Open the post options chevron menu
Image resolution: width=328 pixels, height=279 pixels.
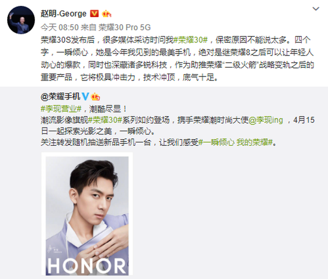pos(316,9)
